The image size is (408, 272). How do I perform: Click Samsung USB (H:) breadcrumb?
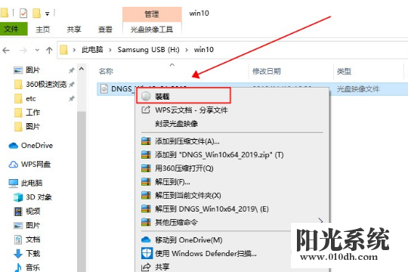coord(148,50)
